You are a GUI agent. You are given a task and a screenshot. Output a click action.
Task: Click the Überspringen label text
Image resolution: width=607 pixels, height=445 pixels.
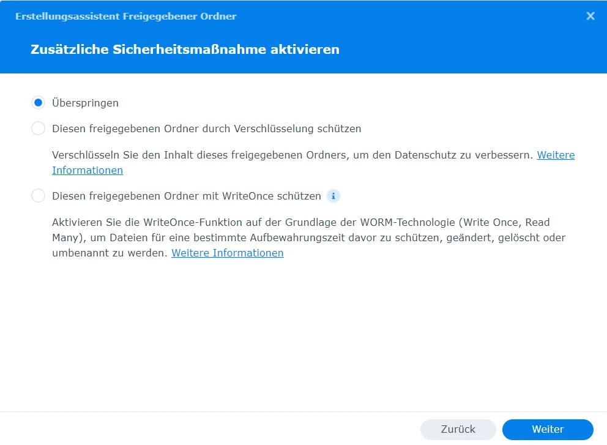[84, 103]
